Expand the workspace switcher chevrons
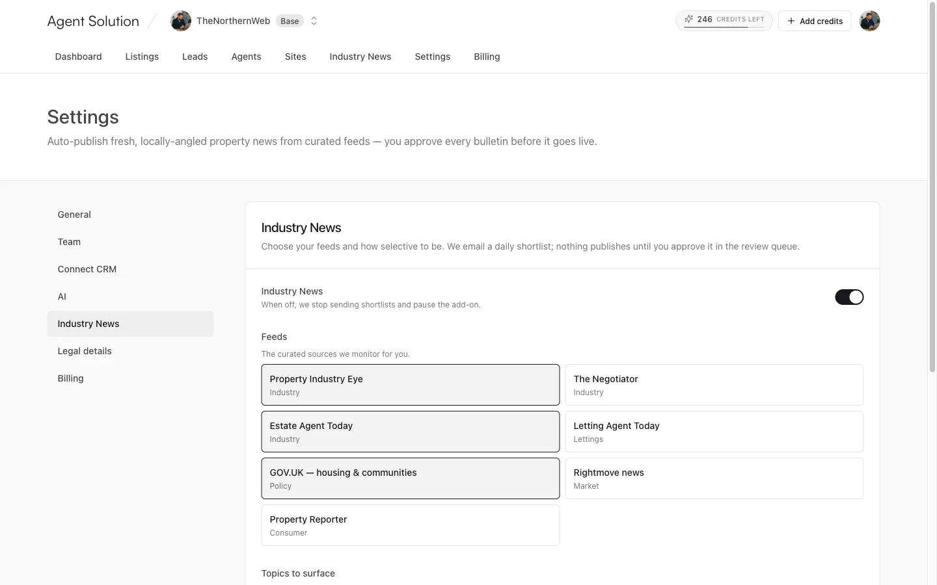937x585 pixels. (314, 21)
